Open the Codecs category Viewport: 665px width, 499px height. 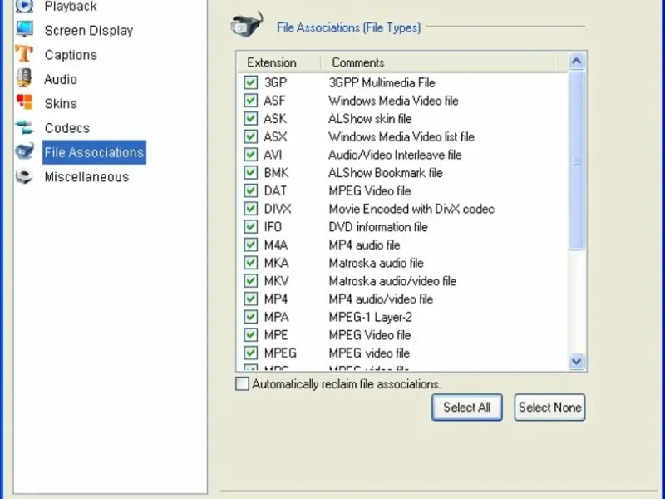67,128
